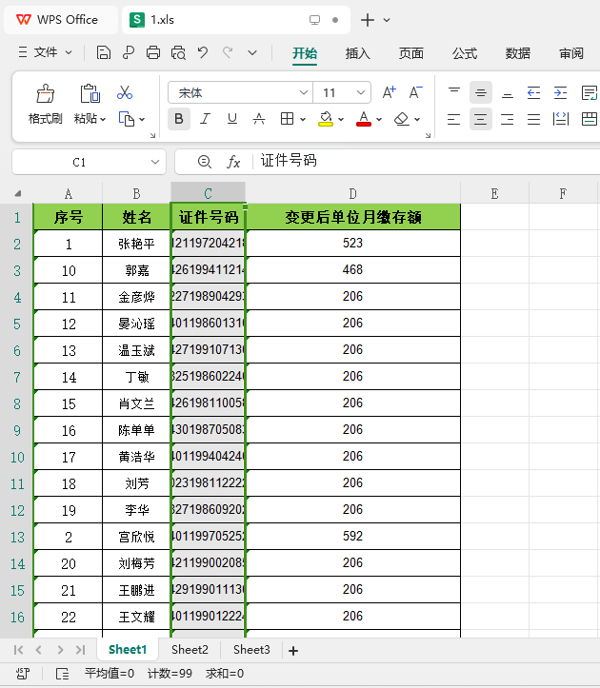Expand font color options arrow
Viewport: 600px width, 688px height.
[x=379, y=119]
